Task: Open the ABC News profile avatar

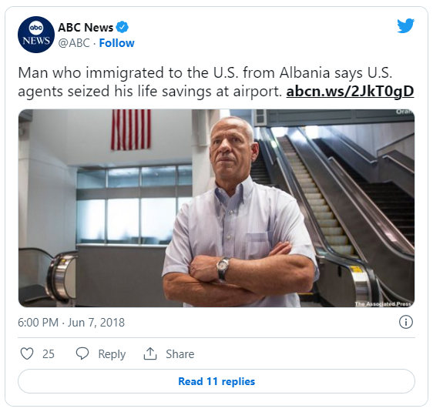Action: 36,35
